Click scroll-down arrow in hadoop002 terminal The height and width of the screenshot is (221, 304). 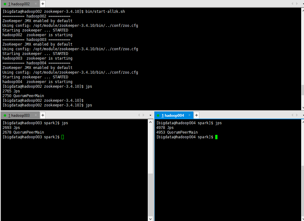303,108
